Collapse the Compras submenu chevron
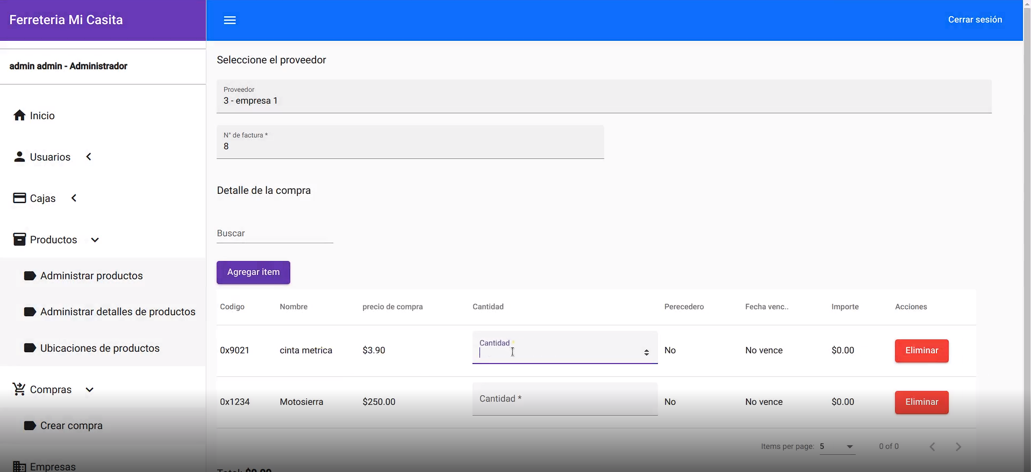1031x472 pixels. tap(90, 390)
